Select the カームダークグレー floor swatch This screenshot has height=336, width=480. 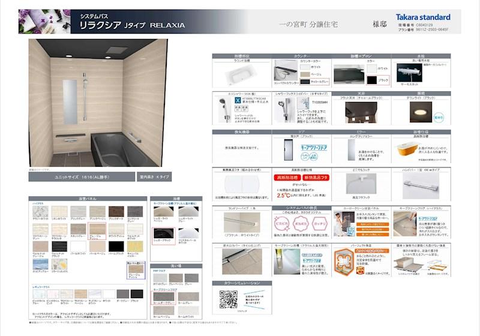tap(164, 296)
